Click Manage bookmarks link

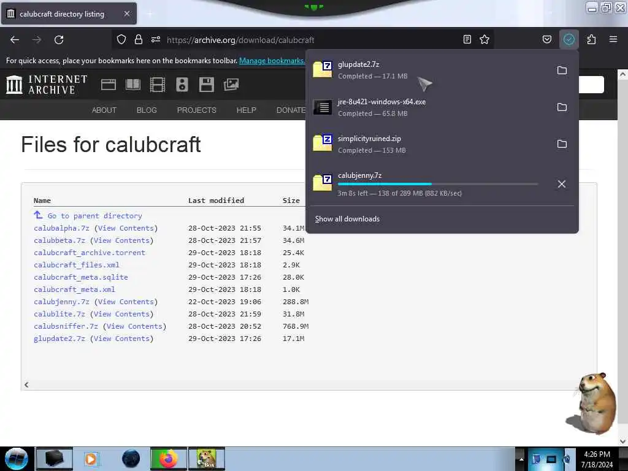pyautogui.click(x=272, y=61)
